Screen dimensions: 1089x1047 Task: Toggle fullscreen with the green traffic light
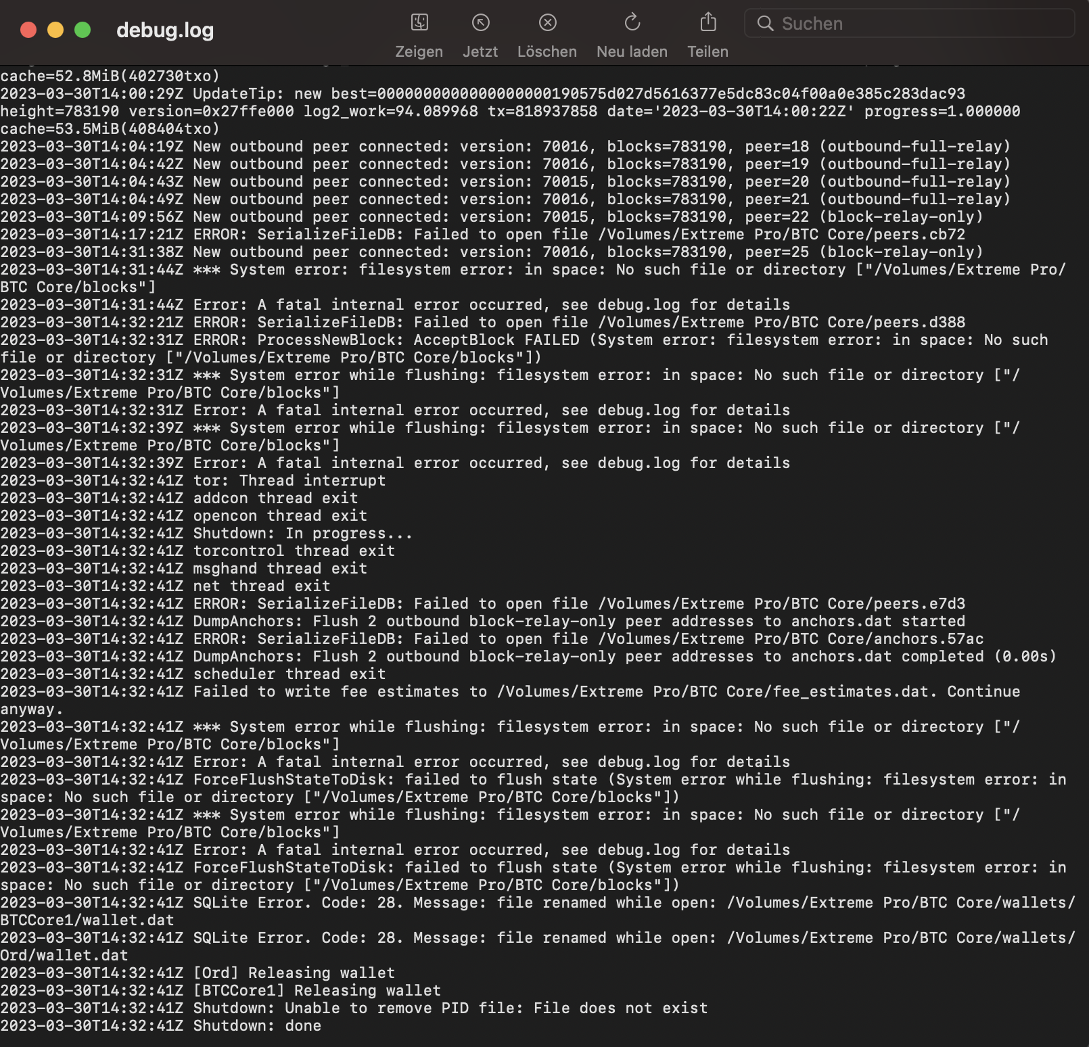tap(83, 30)
